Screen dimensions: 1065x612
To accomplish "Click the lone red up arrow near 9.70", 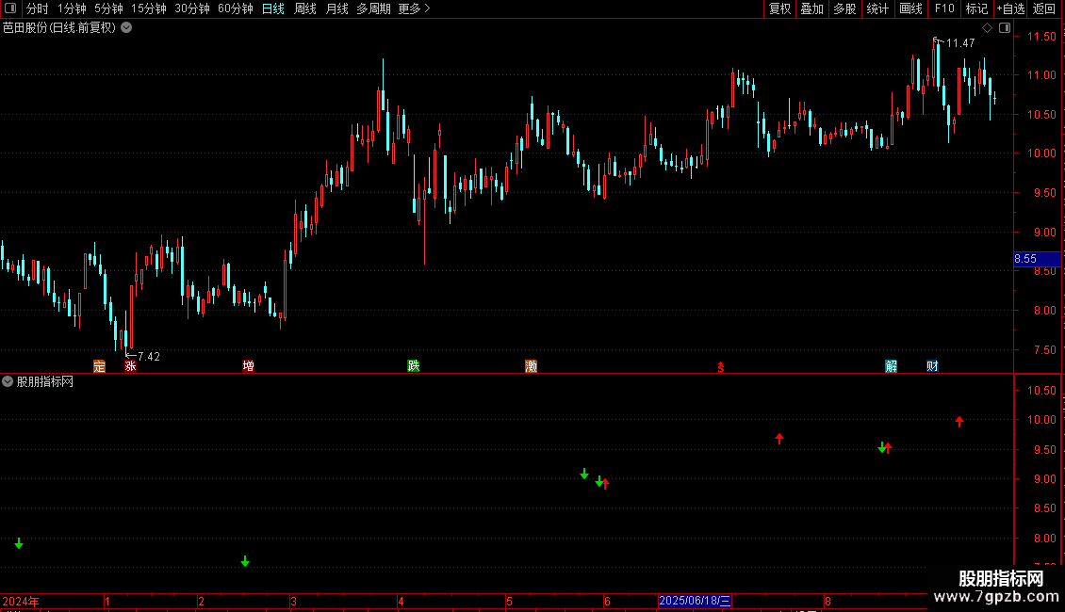I will coord(779,439).
